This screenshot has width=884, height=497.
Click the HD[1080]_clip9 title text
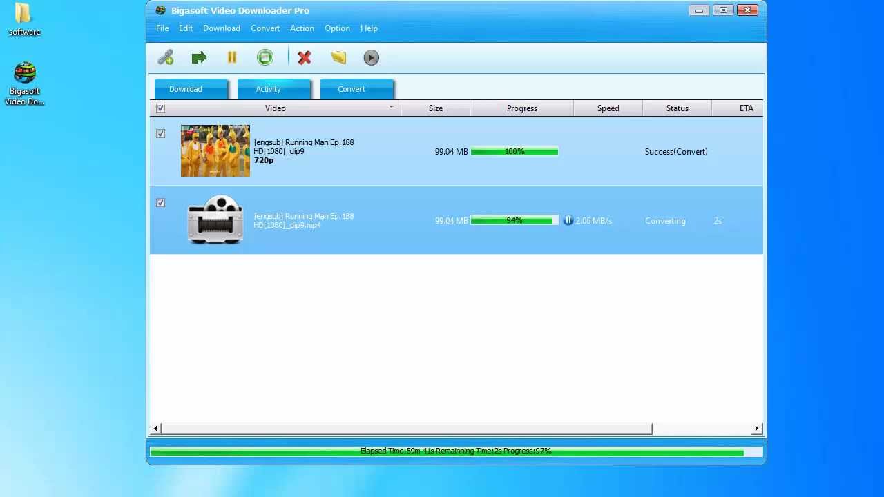[x=279, y=151]
